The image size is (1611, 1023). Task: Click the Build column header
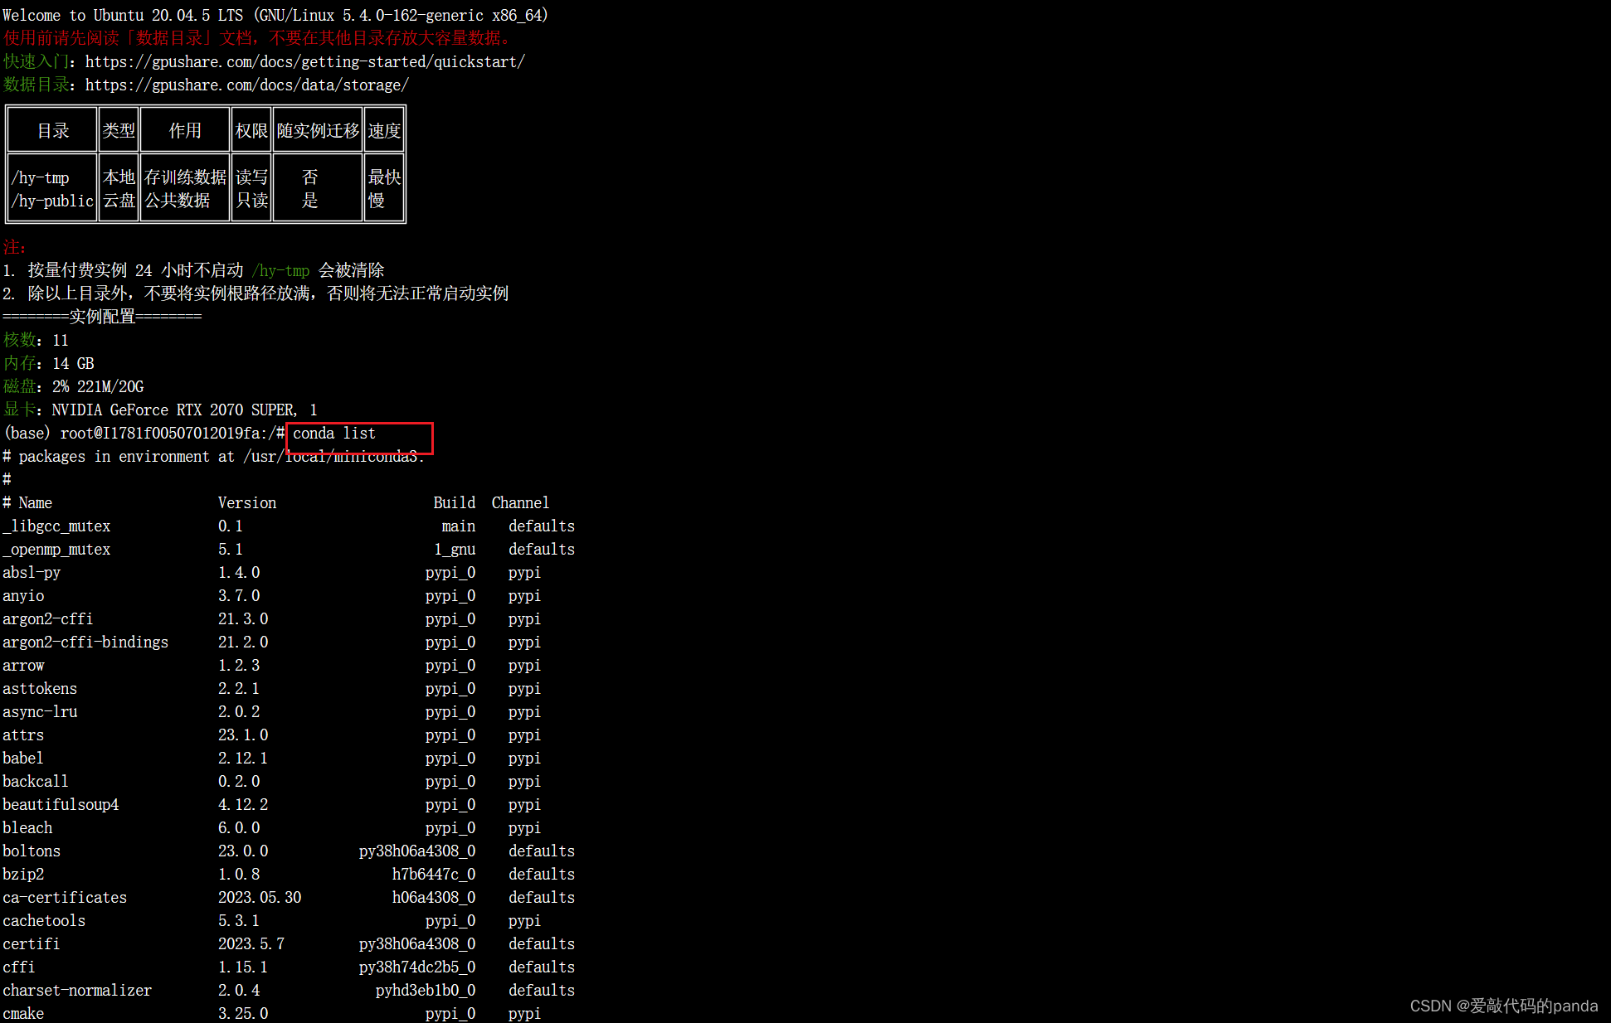(x=454, y=503)
